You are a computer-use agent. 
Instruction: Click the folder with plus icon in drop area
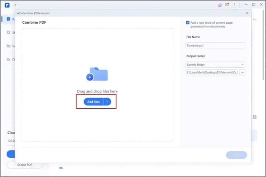coord(97,74)
